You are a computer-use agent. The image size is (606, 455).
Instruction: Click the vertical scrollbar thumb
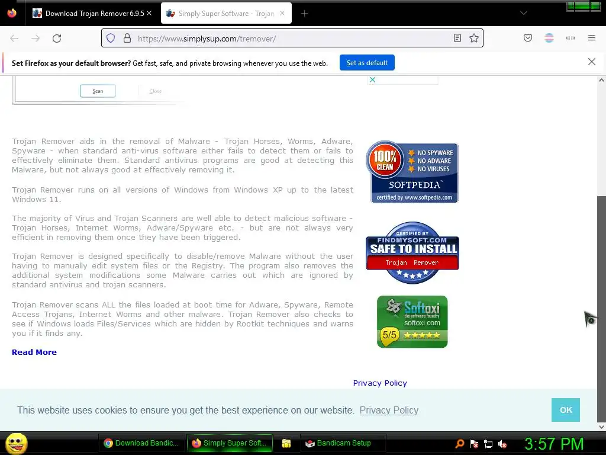[601, 308]
